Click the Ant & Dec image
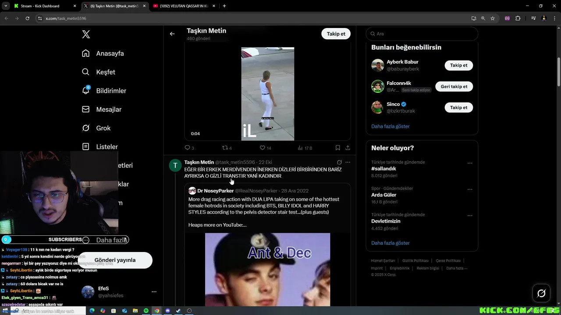The image size is (561, 315). pos(267,269)
